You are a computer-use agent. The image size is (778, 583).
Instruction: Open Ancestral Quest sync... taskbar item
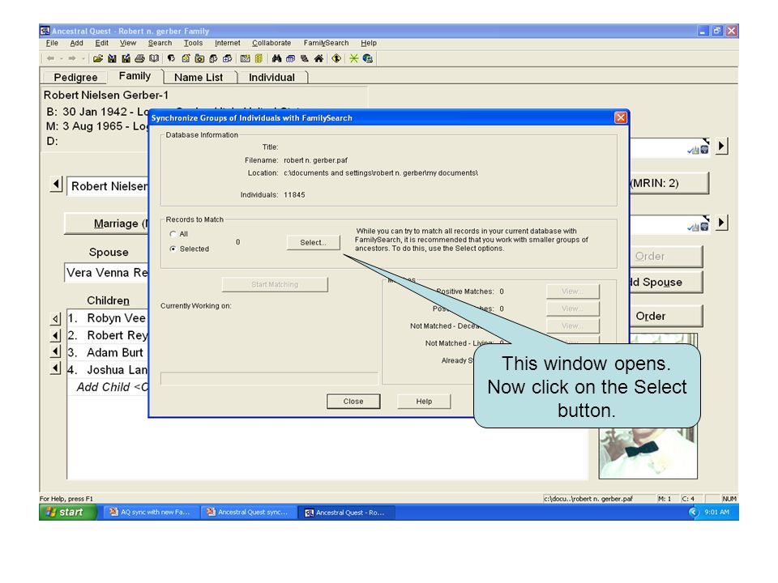click(x=249, y=512)
